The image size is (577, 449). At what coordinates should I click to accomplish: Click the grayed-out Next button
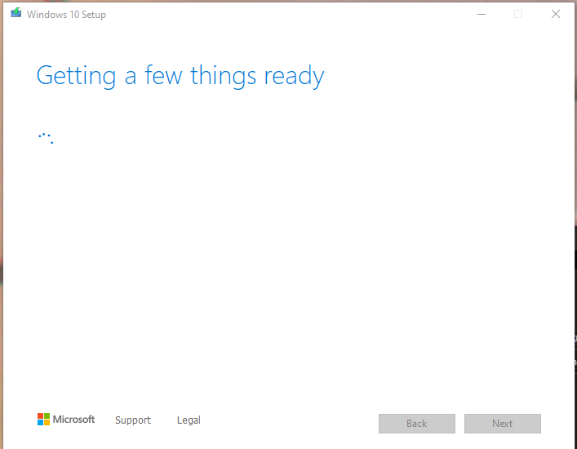tap(503, 424)
